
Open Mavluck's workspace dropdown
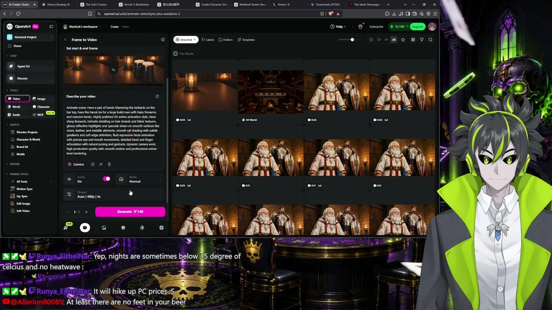83,27
